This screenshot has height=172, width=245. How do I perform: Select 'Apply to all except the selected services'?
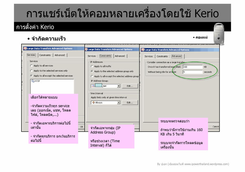coord(31,76)
